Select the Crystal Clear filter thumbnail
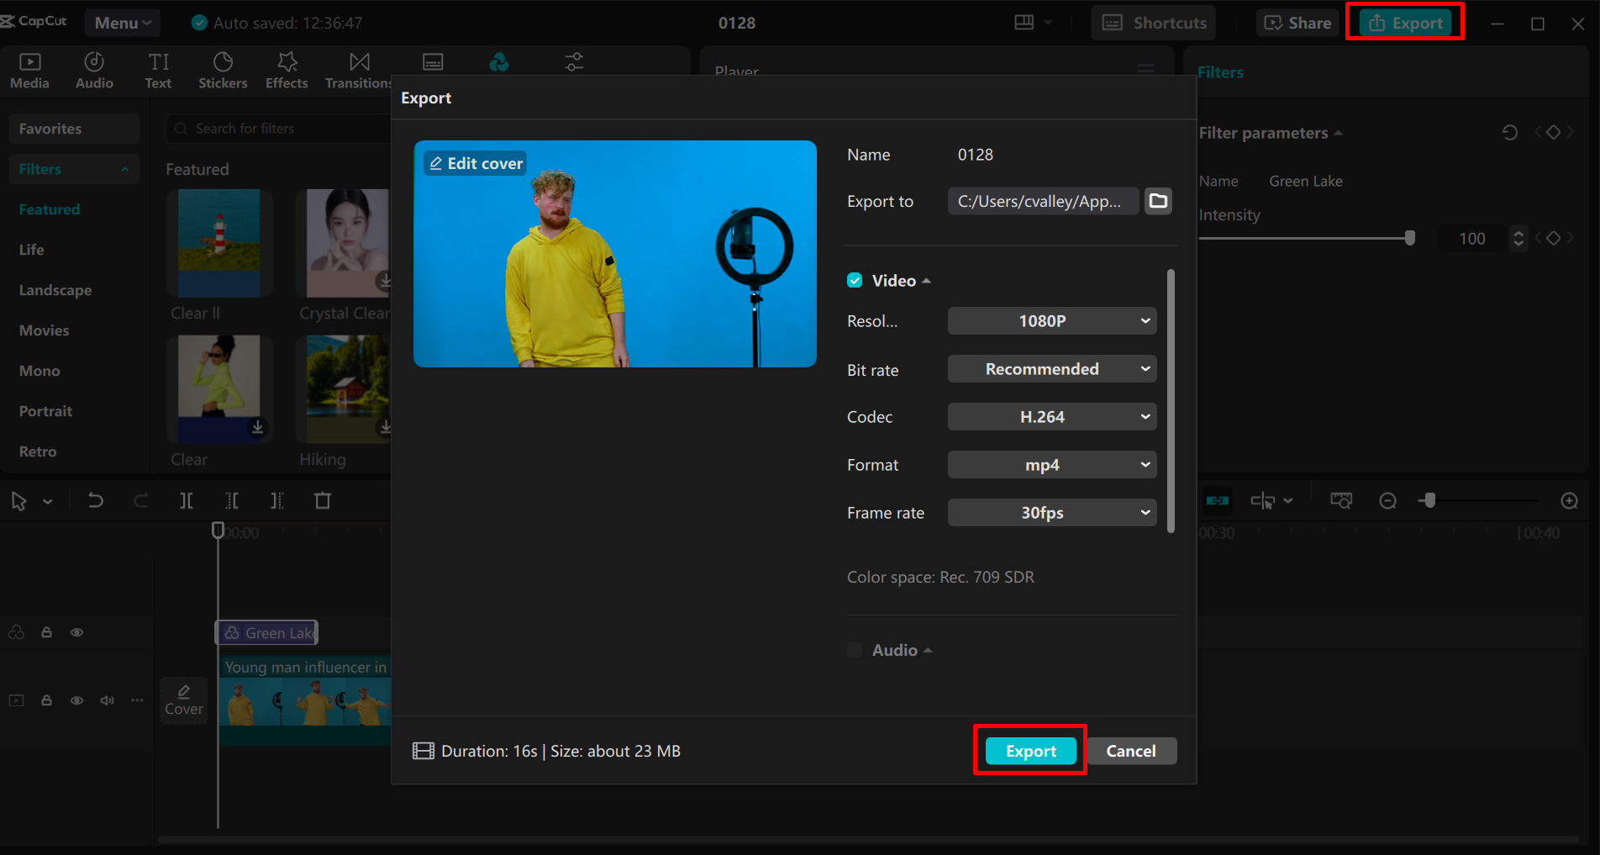The image size is (1600, 855). tap(343, 243)
